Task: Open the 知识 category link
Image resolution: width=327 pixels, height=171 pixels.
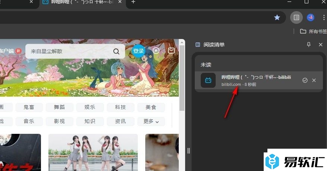Action: pos(90,121)
